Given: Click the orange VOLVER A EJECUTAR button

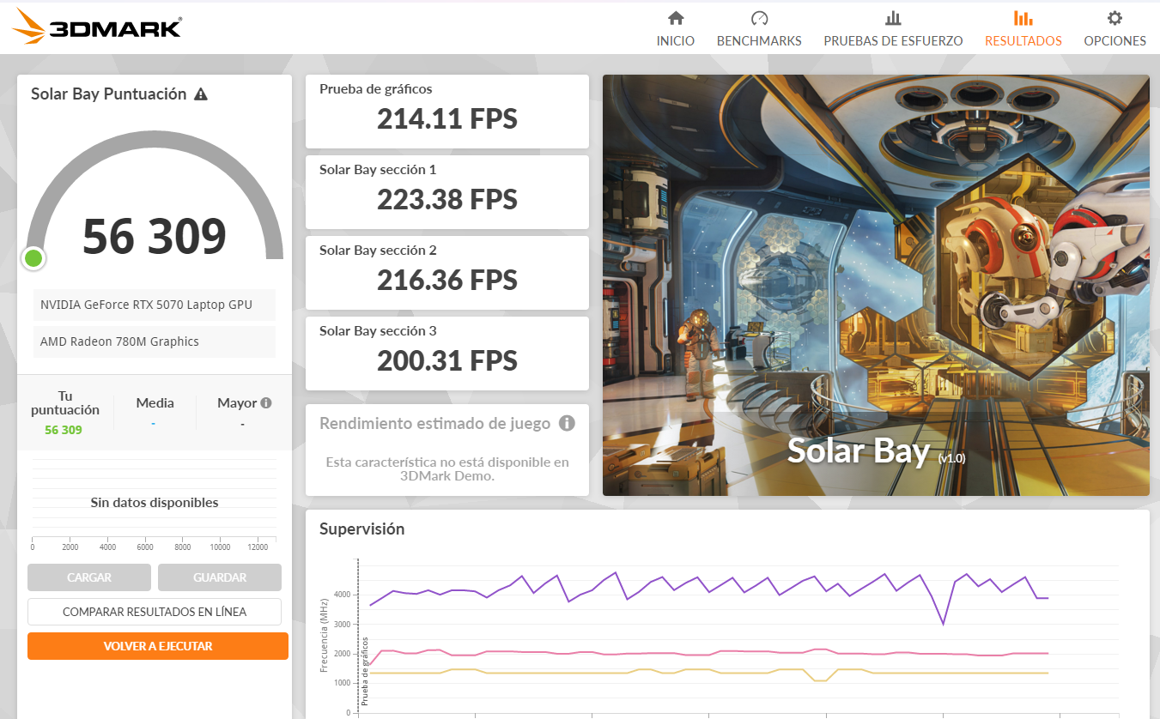Looking at the screenshot, I should click(158, 646).
